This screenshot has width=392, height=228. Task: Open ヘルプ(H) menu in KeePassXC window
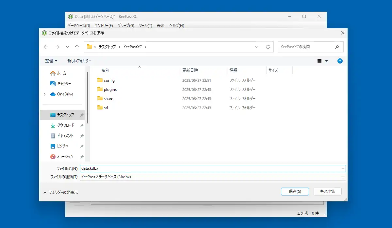(176, 26)
